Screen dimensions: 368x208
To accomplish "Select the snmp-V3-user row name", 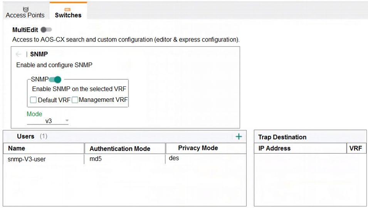I will coord(27,159).
